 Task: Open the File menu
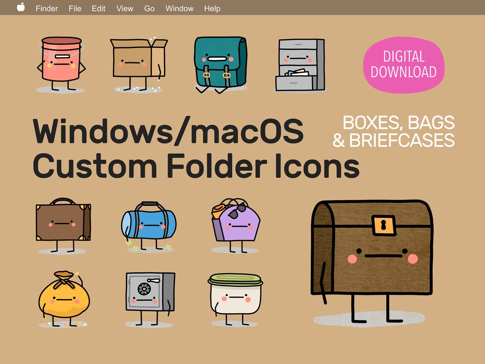tap(75, 8)
